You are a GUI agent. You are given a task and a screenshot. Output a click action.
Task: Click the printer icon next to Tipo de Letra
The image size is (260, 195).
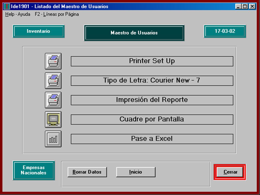53,81
